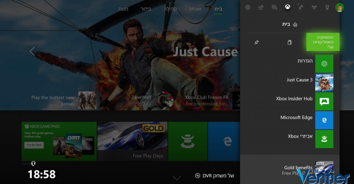Expand the down chevron under the dashboard
Viewport: 354px width, 184px height.
point(177,178)
